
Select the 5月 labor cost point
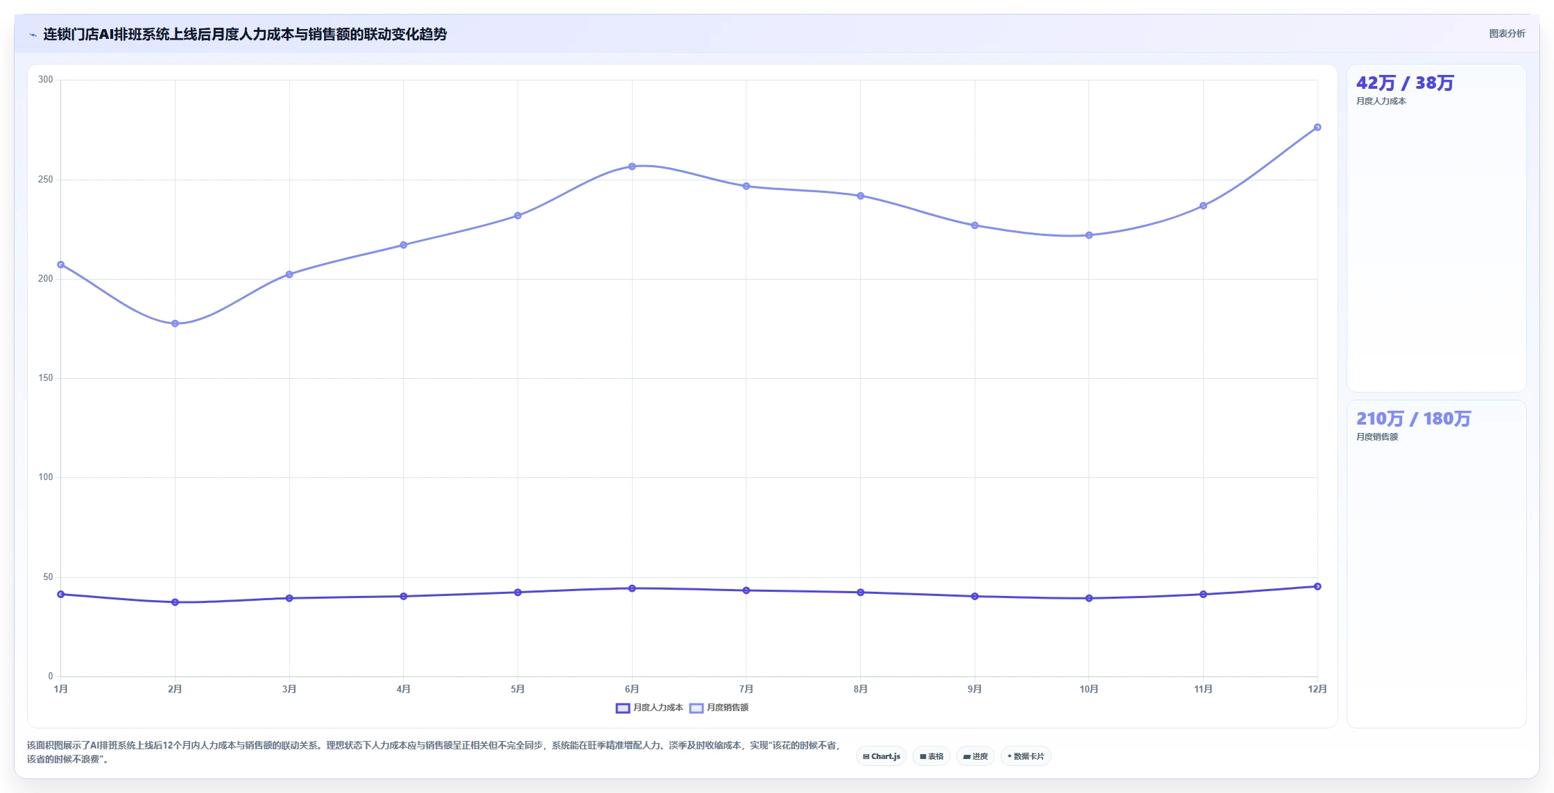[518, 592]
